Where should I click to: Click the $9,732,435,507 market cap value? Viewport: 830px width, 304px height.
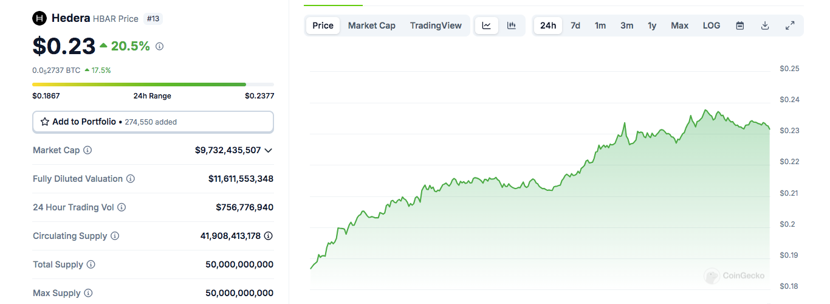click(x=228, y=150)
